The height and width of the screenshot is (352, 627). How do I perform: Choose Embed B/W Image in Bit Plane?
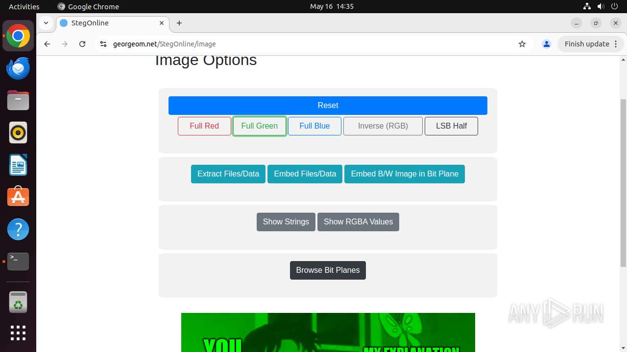tap(405, 174)
